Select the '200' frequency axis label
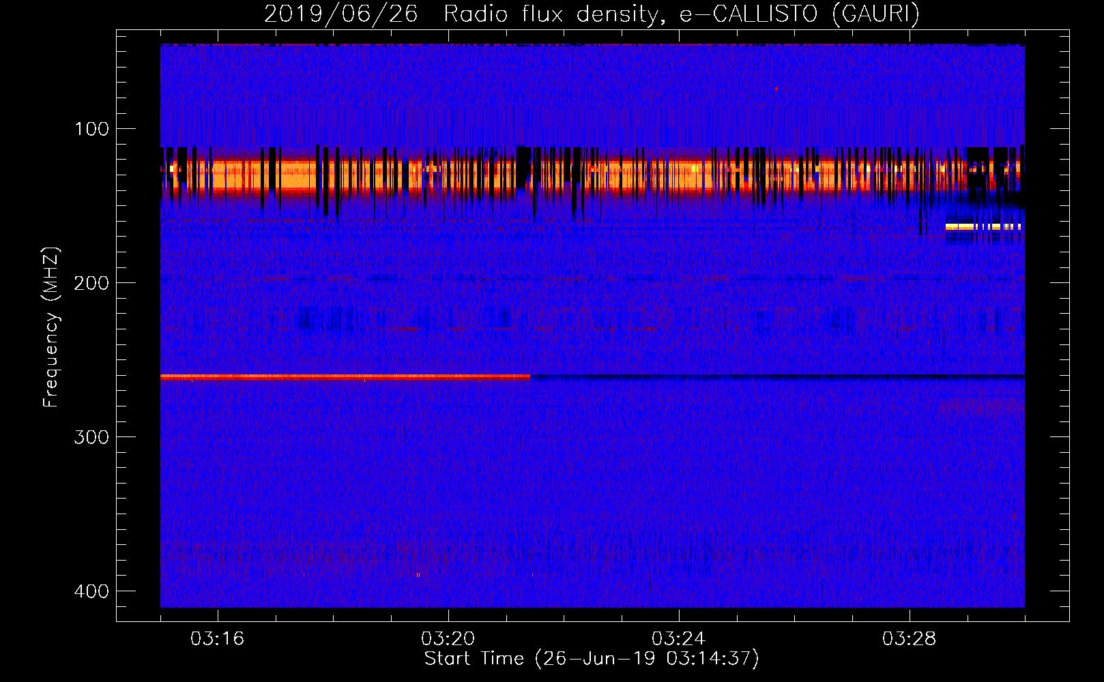The height and width of the screenshot is (682, 1104). point(91,283)
